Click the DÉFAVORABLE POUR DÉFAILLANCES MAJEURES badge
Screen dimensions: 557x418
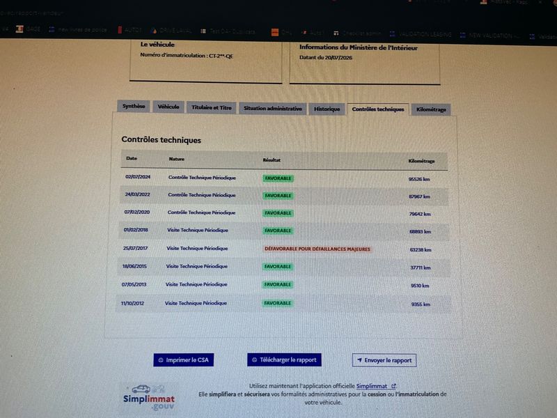[x=317, y=249]
